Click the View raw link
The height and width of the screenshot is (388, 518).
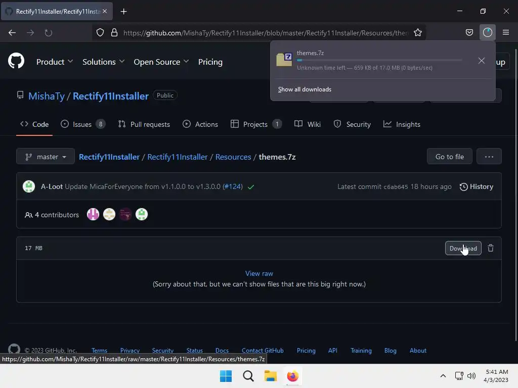coord(259,273)
